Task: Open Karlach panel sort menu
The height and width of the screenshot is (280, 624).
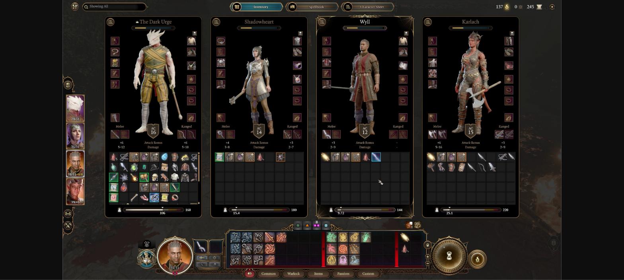Action: (x=428, y=22)
